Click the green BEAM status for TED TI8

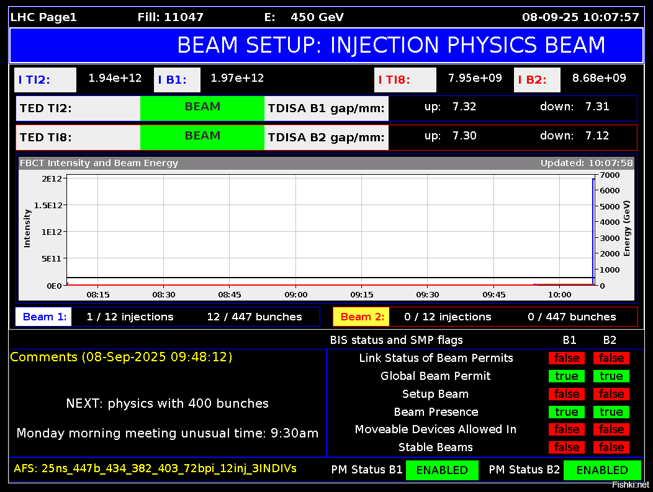(x=202, y=138)
